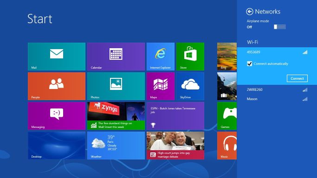
Task: Open the Calendar tile
Action: 116,57
